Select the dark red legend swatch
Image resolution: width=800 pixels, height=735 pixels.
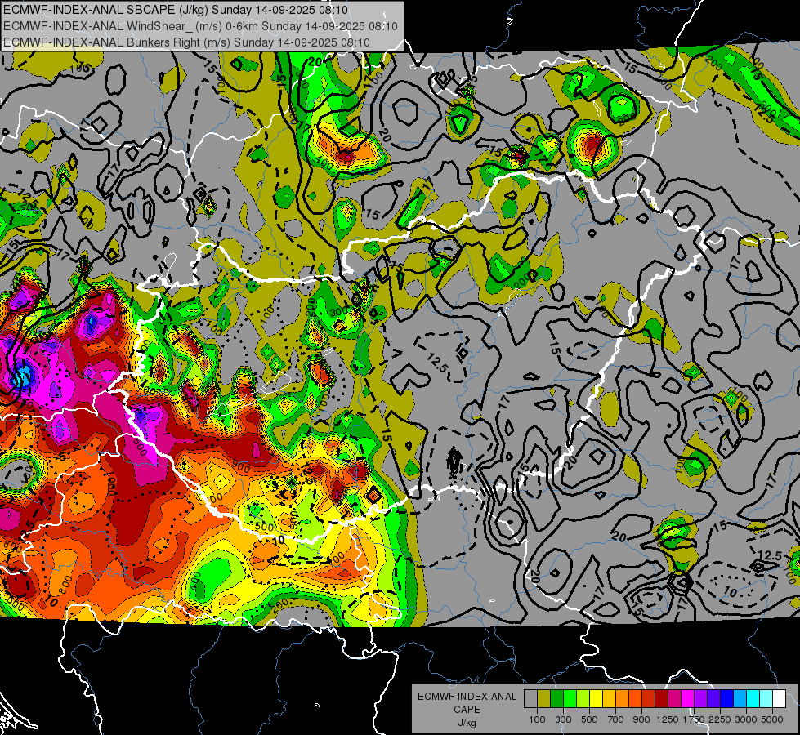[x=661, y=699]
